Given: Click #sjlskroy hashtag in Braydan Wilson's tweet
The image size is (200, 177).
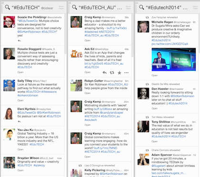Looking at the screenshot, I should click(39, 165).
